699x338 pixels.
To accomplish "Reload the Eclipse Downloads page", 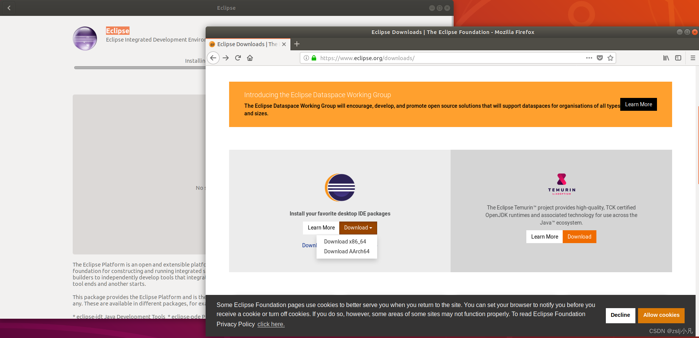I will point(238,58).
